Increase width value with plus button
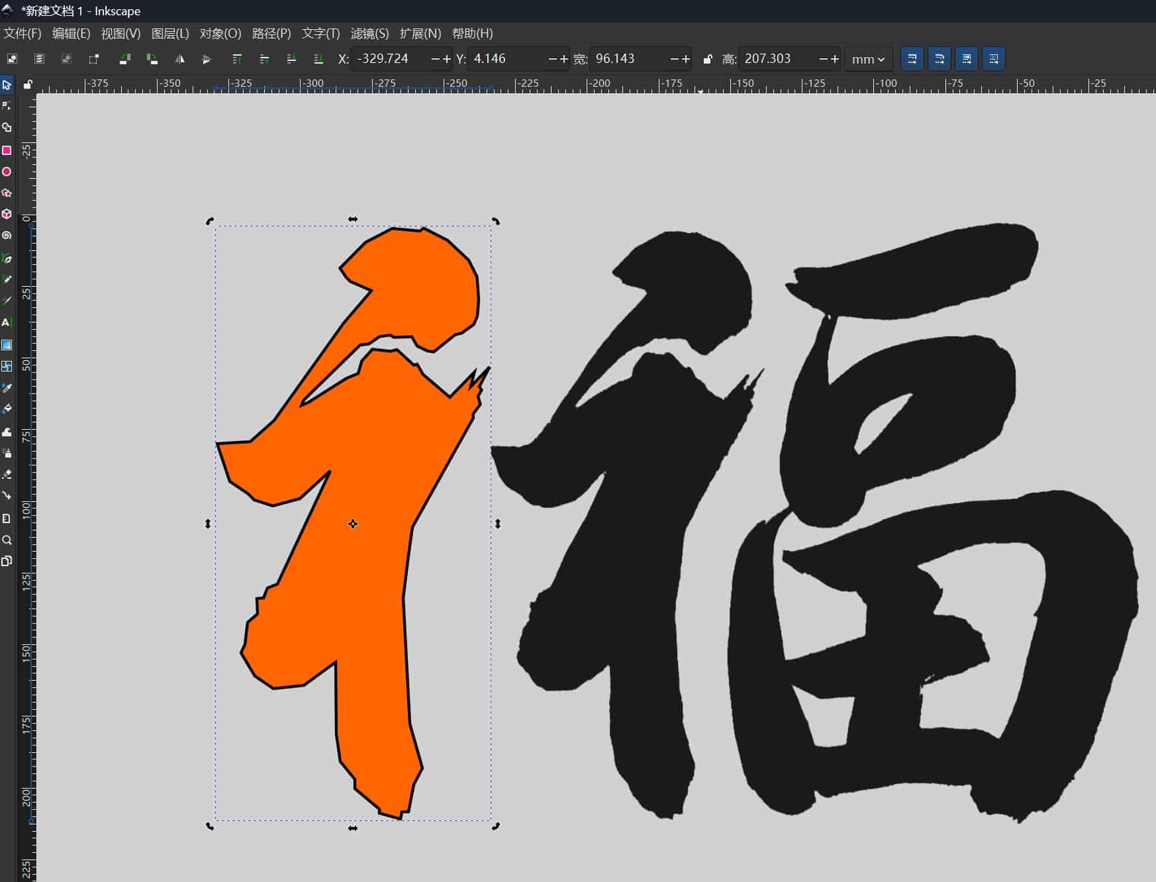 [686, 59]
